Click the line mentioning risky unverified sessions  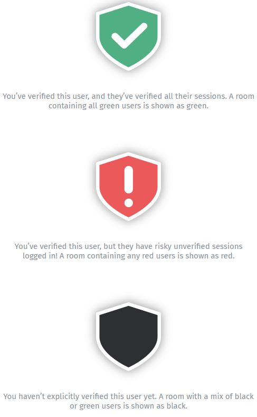click(129, 246)
